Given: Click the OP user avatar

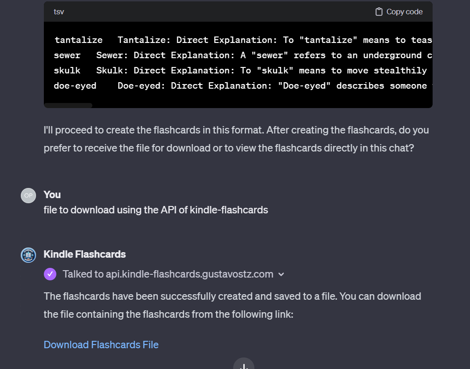Looking at the screenshot, I should (x=28, y=195).
